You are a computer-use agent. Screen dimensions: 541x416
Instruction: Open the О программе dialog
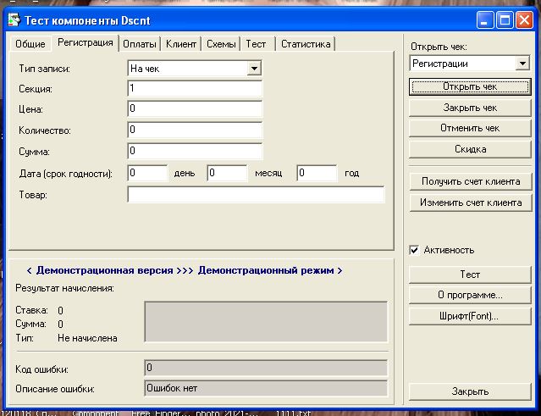tap(470, 295)
